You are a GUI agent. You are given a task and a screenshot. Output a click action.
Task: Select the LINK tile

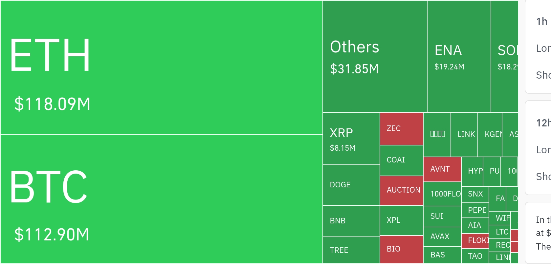pos(464,135)
